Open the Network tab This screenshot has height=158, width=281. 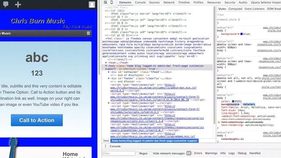coord(169,2)
